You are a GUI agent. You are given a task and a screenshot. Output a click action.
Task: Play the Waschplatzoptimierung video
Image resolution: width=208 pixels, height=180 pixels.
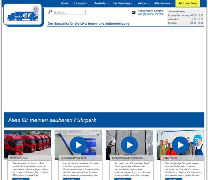(129, 145)
